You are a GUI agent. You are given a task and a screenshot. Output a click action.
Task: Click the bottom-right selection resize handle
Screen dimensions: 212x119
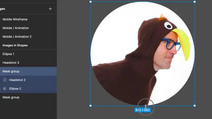[x=195, y=106]
